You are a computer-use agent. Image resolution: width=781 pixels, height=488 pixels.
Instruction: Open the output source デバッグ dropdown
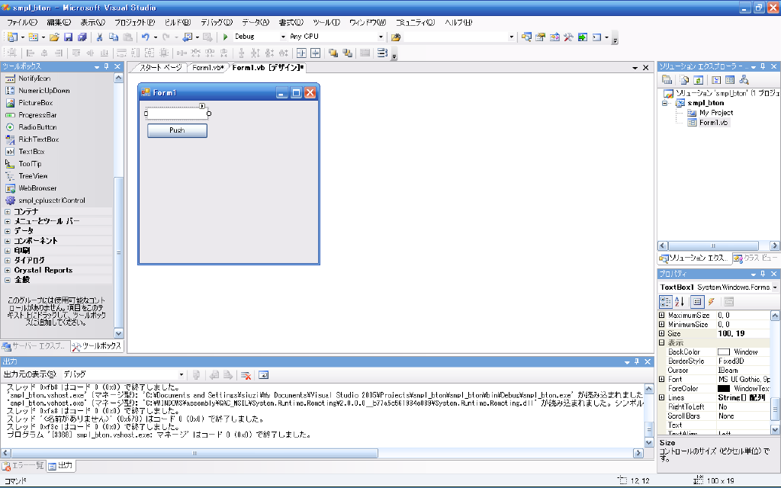182,374
